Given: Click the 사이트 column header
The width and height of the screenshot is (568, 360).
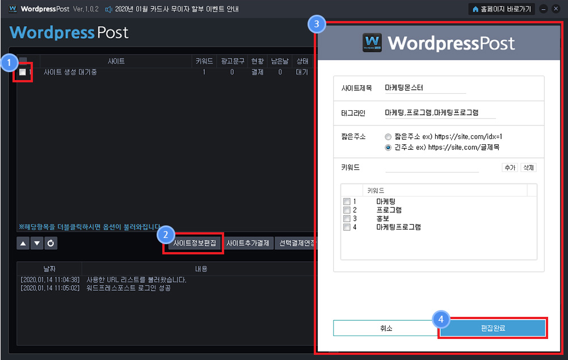Looking at the screenshot, I should (x=116, y=61).
